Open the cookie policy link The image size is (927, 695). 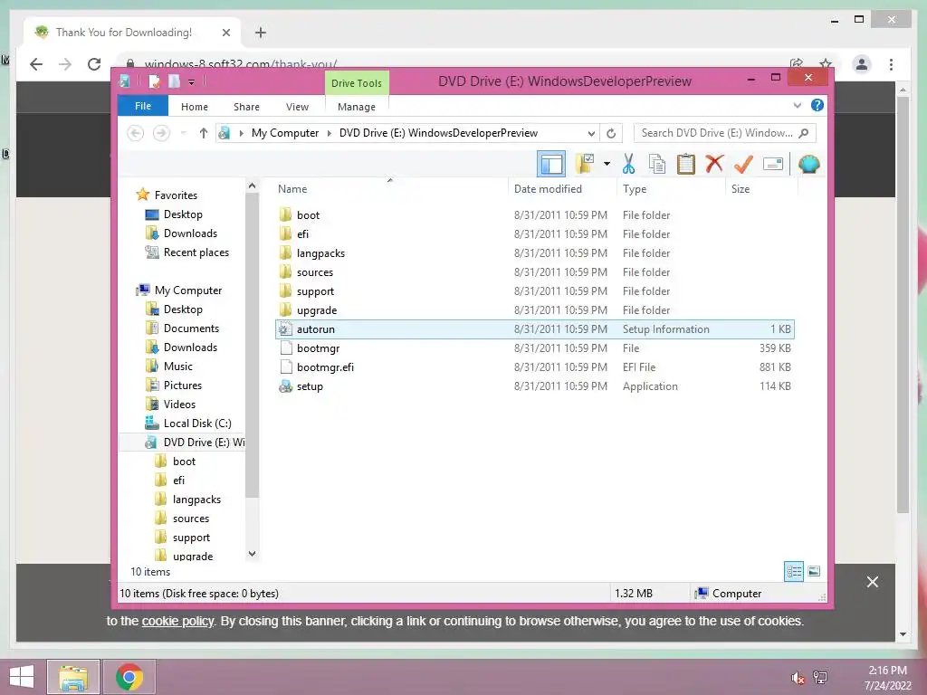tap(178, 621)
